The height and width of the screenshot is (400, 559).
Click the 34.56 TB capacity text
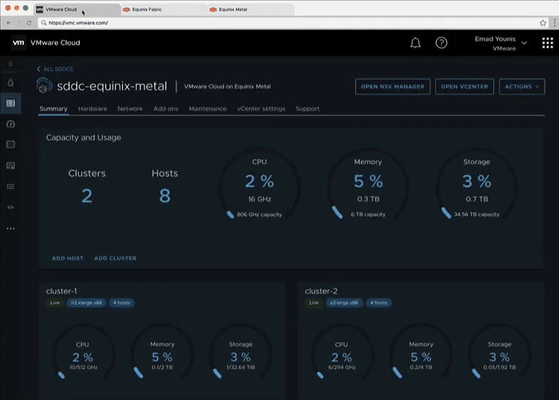click(x=476, y=215)
